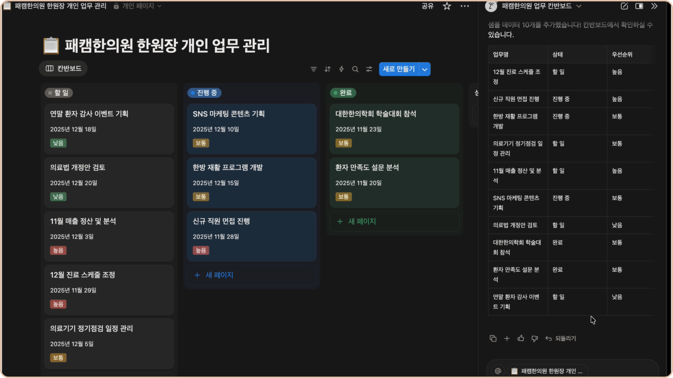Click the AI avatar icon in panel header

click(491, 6)
